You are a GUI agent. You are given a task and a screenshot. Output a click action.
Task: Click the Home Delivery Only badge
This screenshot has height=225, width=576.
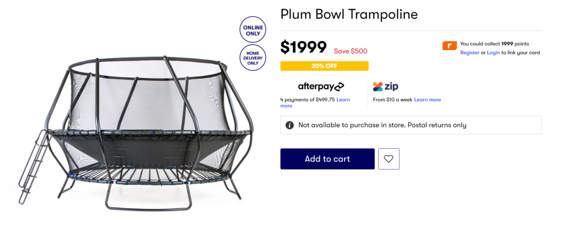(x=253, y=58)
